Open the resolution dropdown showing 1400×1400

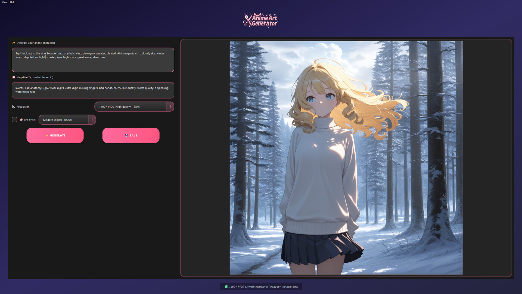pyautogui.click(x=130, y=106)
